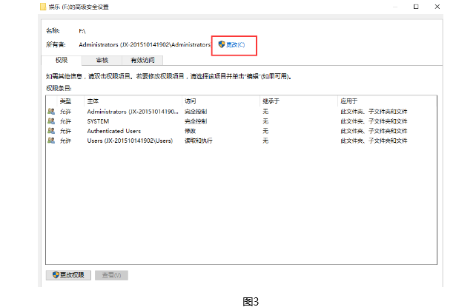Viewport: 456px width, 307px height.
Task: Select the 权限 tab
Action: click(62, 60)
